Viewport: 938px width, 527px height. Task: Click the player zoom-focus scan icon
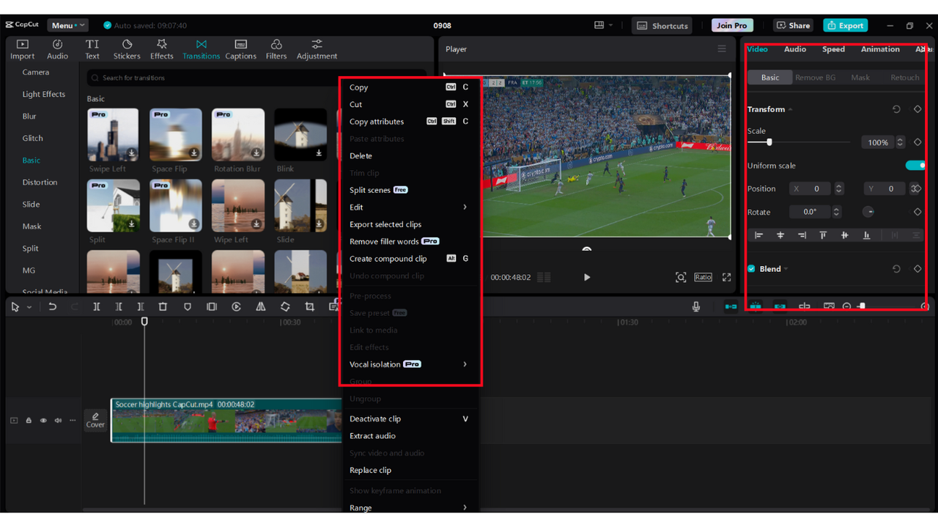click(681, 277)
